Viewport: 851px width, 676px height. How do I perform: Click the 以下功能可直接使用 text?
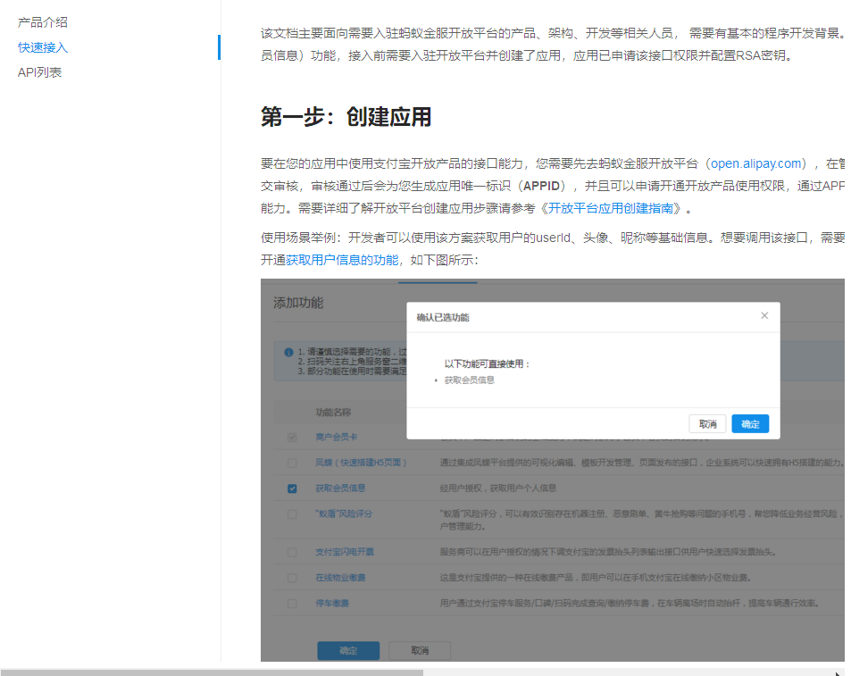[x=488, y=363]
